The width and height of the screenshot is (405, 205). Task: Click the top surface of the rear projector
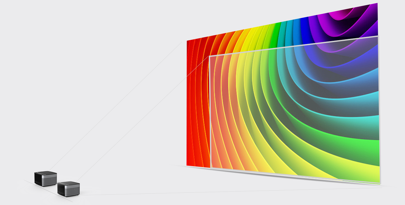coord(46,173)
